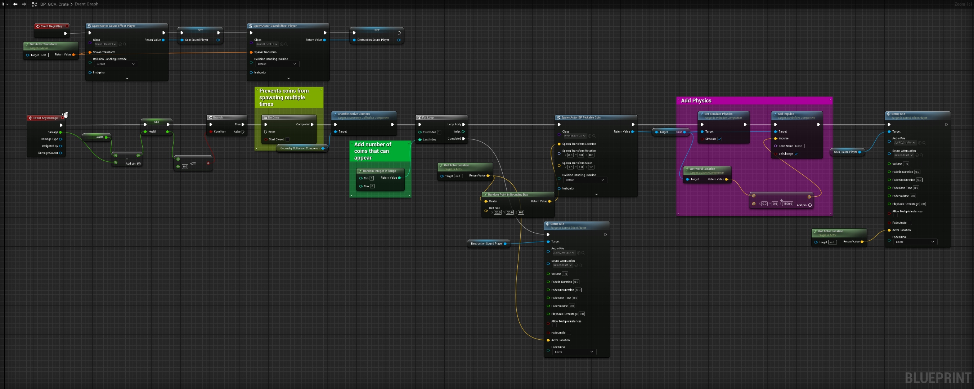Toggle Fade Audio checkbox on right Setup SFX node
The image size is (974, 389).
pyautogui.click(x=910, y=223)
